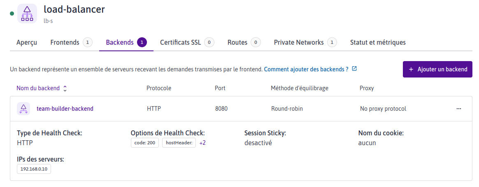Click the green status indicator dot
This screenshot has height=187, width=479.
click(12, 14)
